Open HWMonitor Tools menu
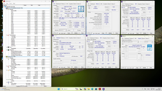Image resolution: width=162 pixels, height=91 pixels. pyautogui.click(x=11, y=3)
